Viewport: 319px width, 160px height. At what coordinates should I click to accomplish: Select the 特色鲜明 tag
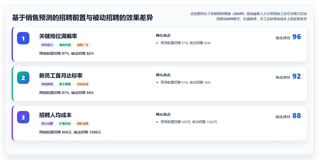(x=47, y=84)
